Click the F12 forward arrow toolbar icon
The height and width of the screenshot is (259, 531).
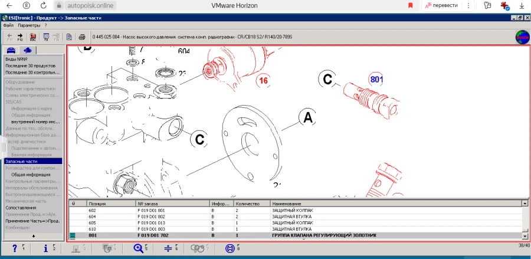pyautogui.click(x=19, y=37)
